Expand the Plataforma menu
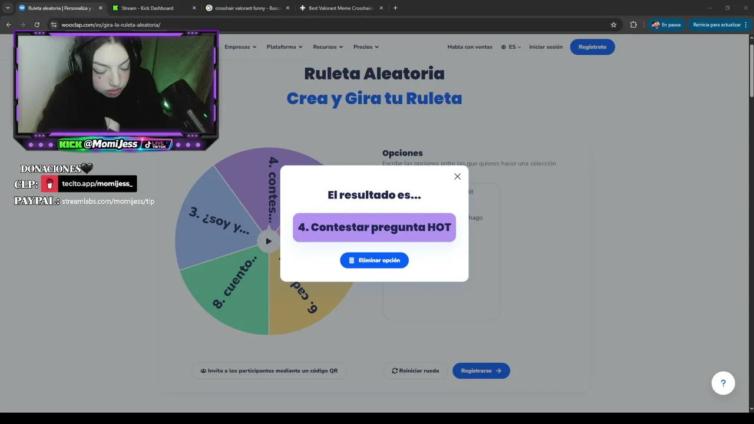The image size is (754, 424). click(285, 47)
